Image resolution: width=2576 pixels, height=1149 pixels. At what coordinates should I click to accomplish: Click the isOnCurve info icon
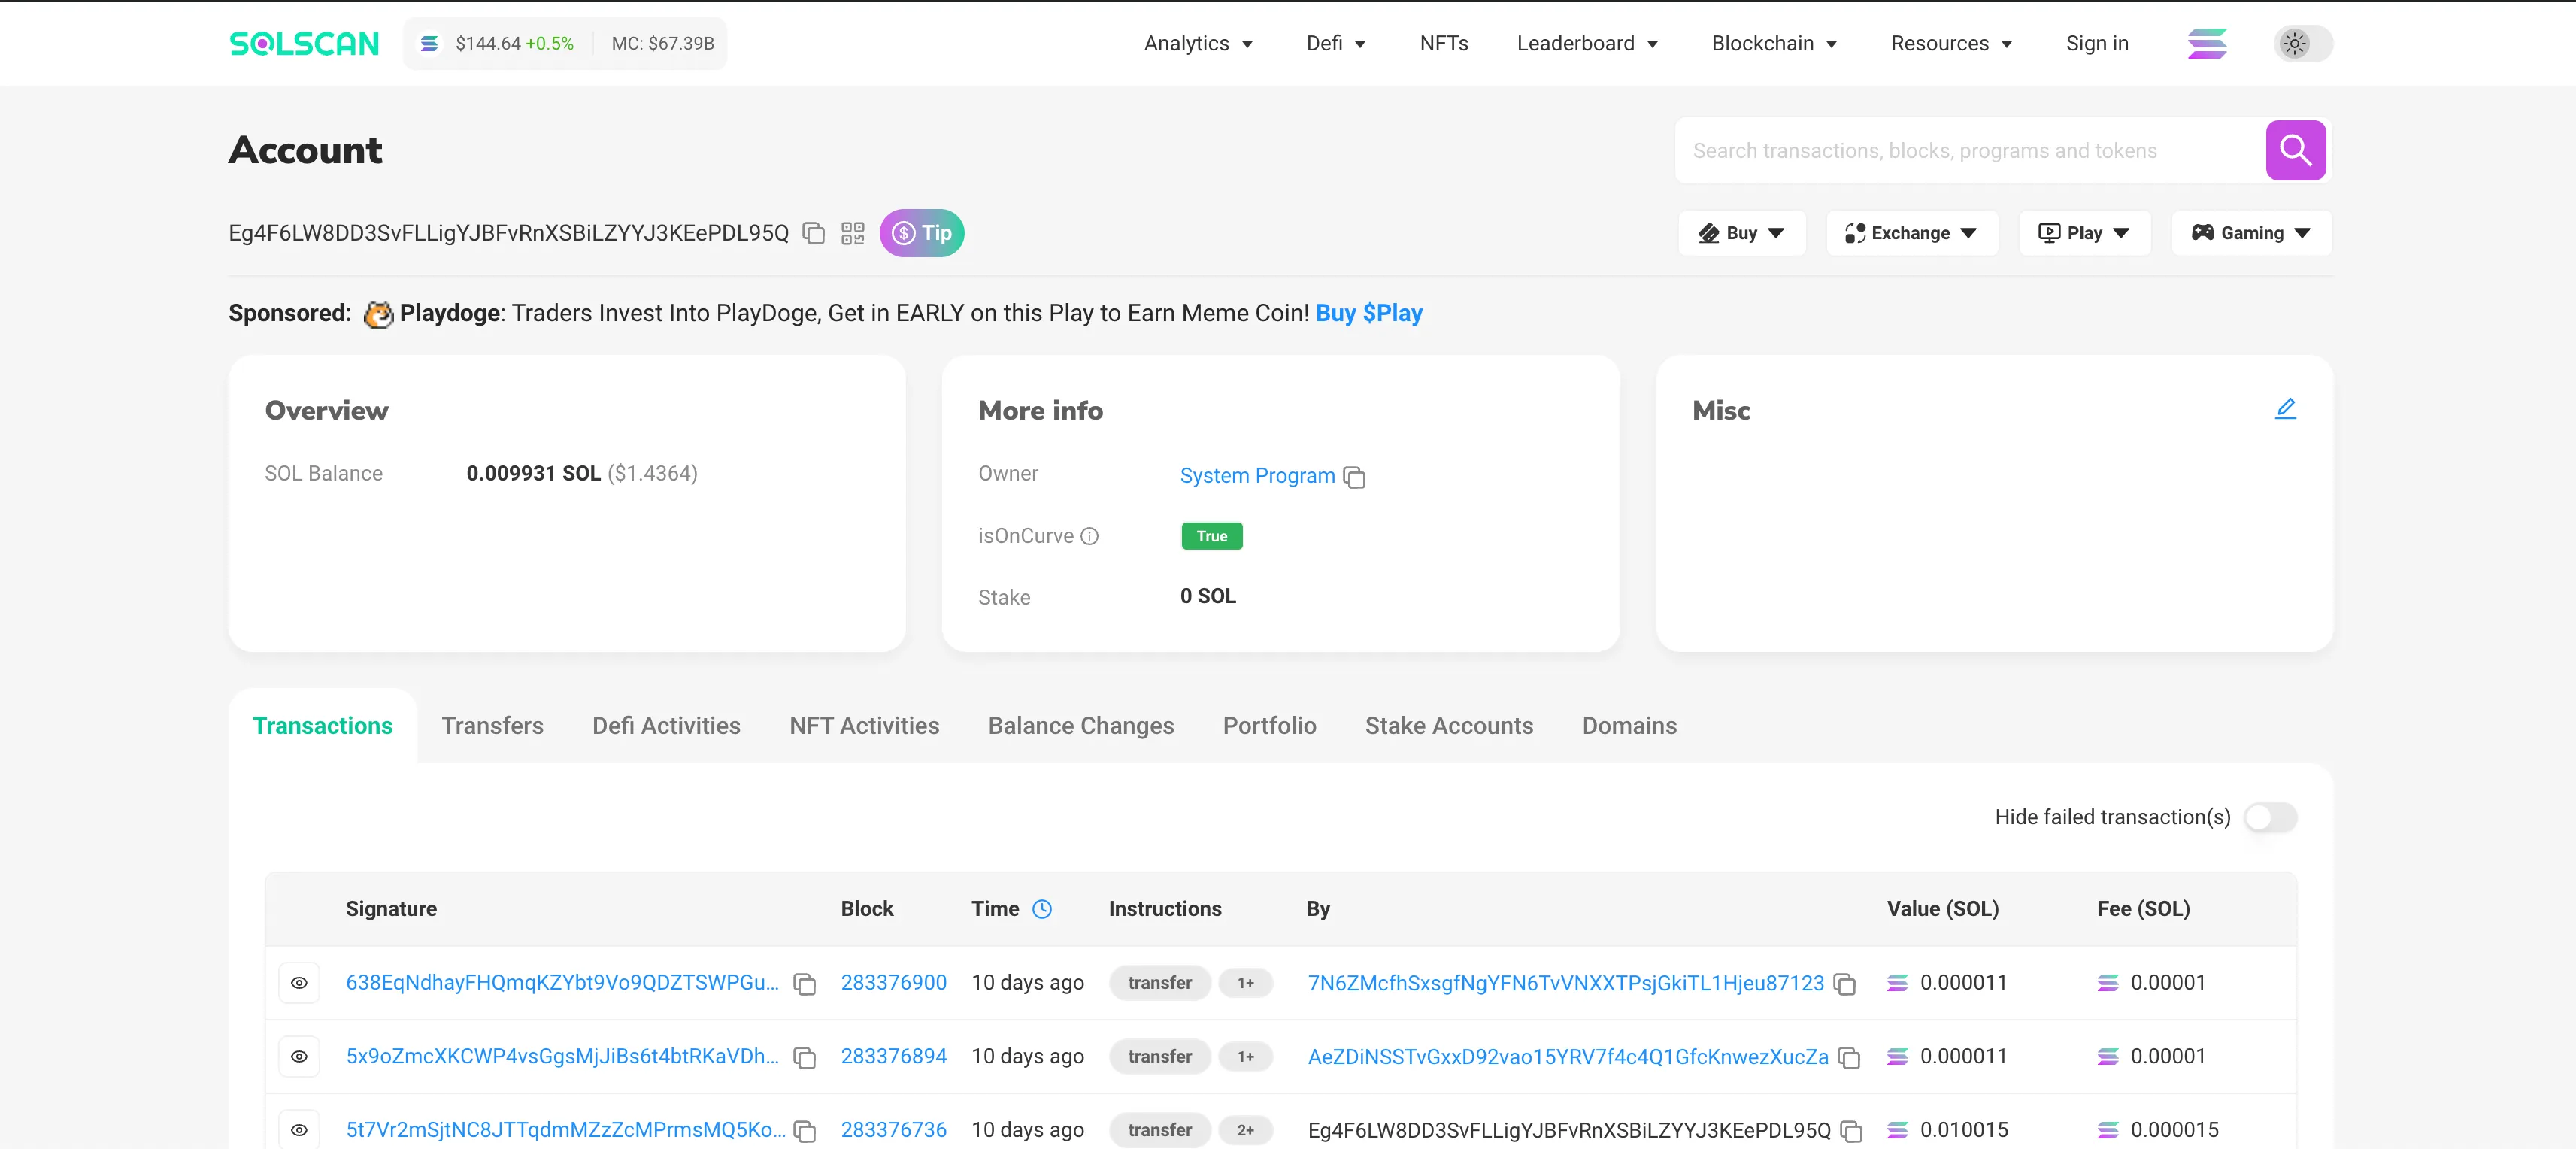pos(1090,536)
